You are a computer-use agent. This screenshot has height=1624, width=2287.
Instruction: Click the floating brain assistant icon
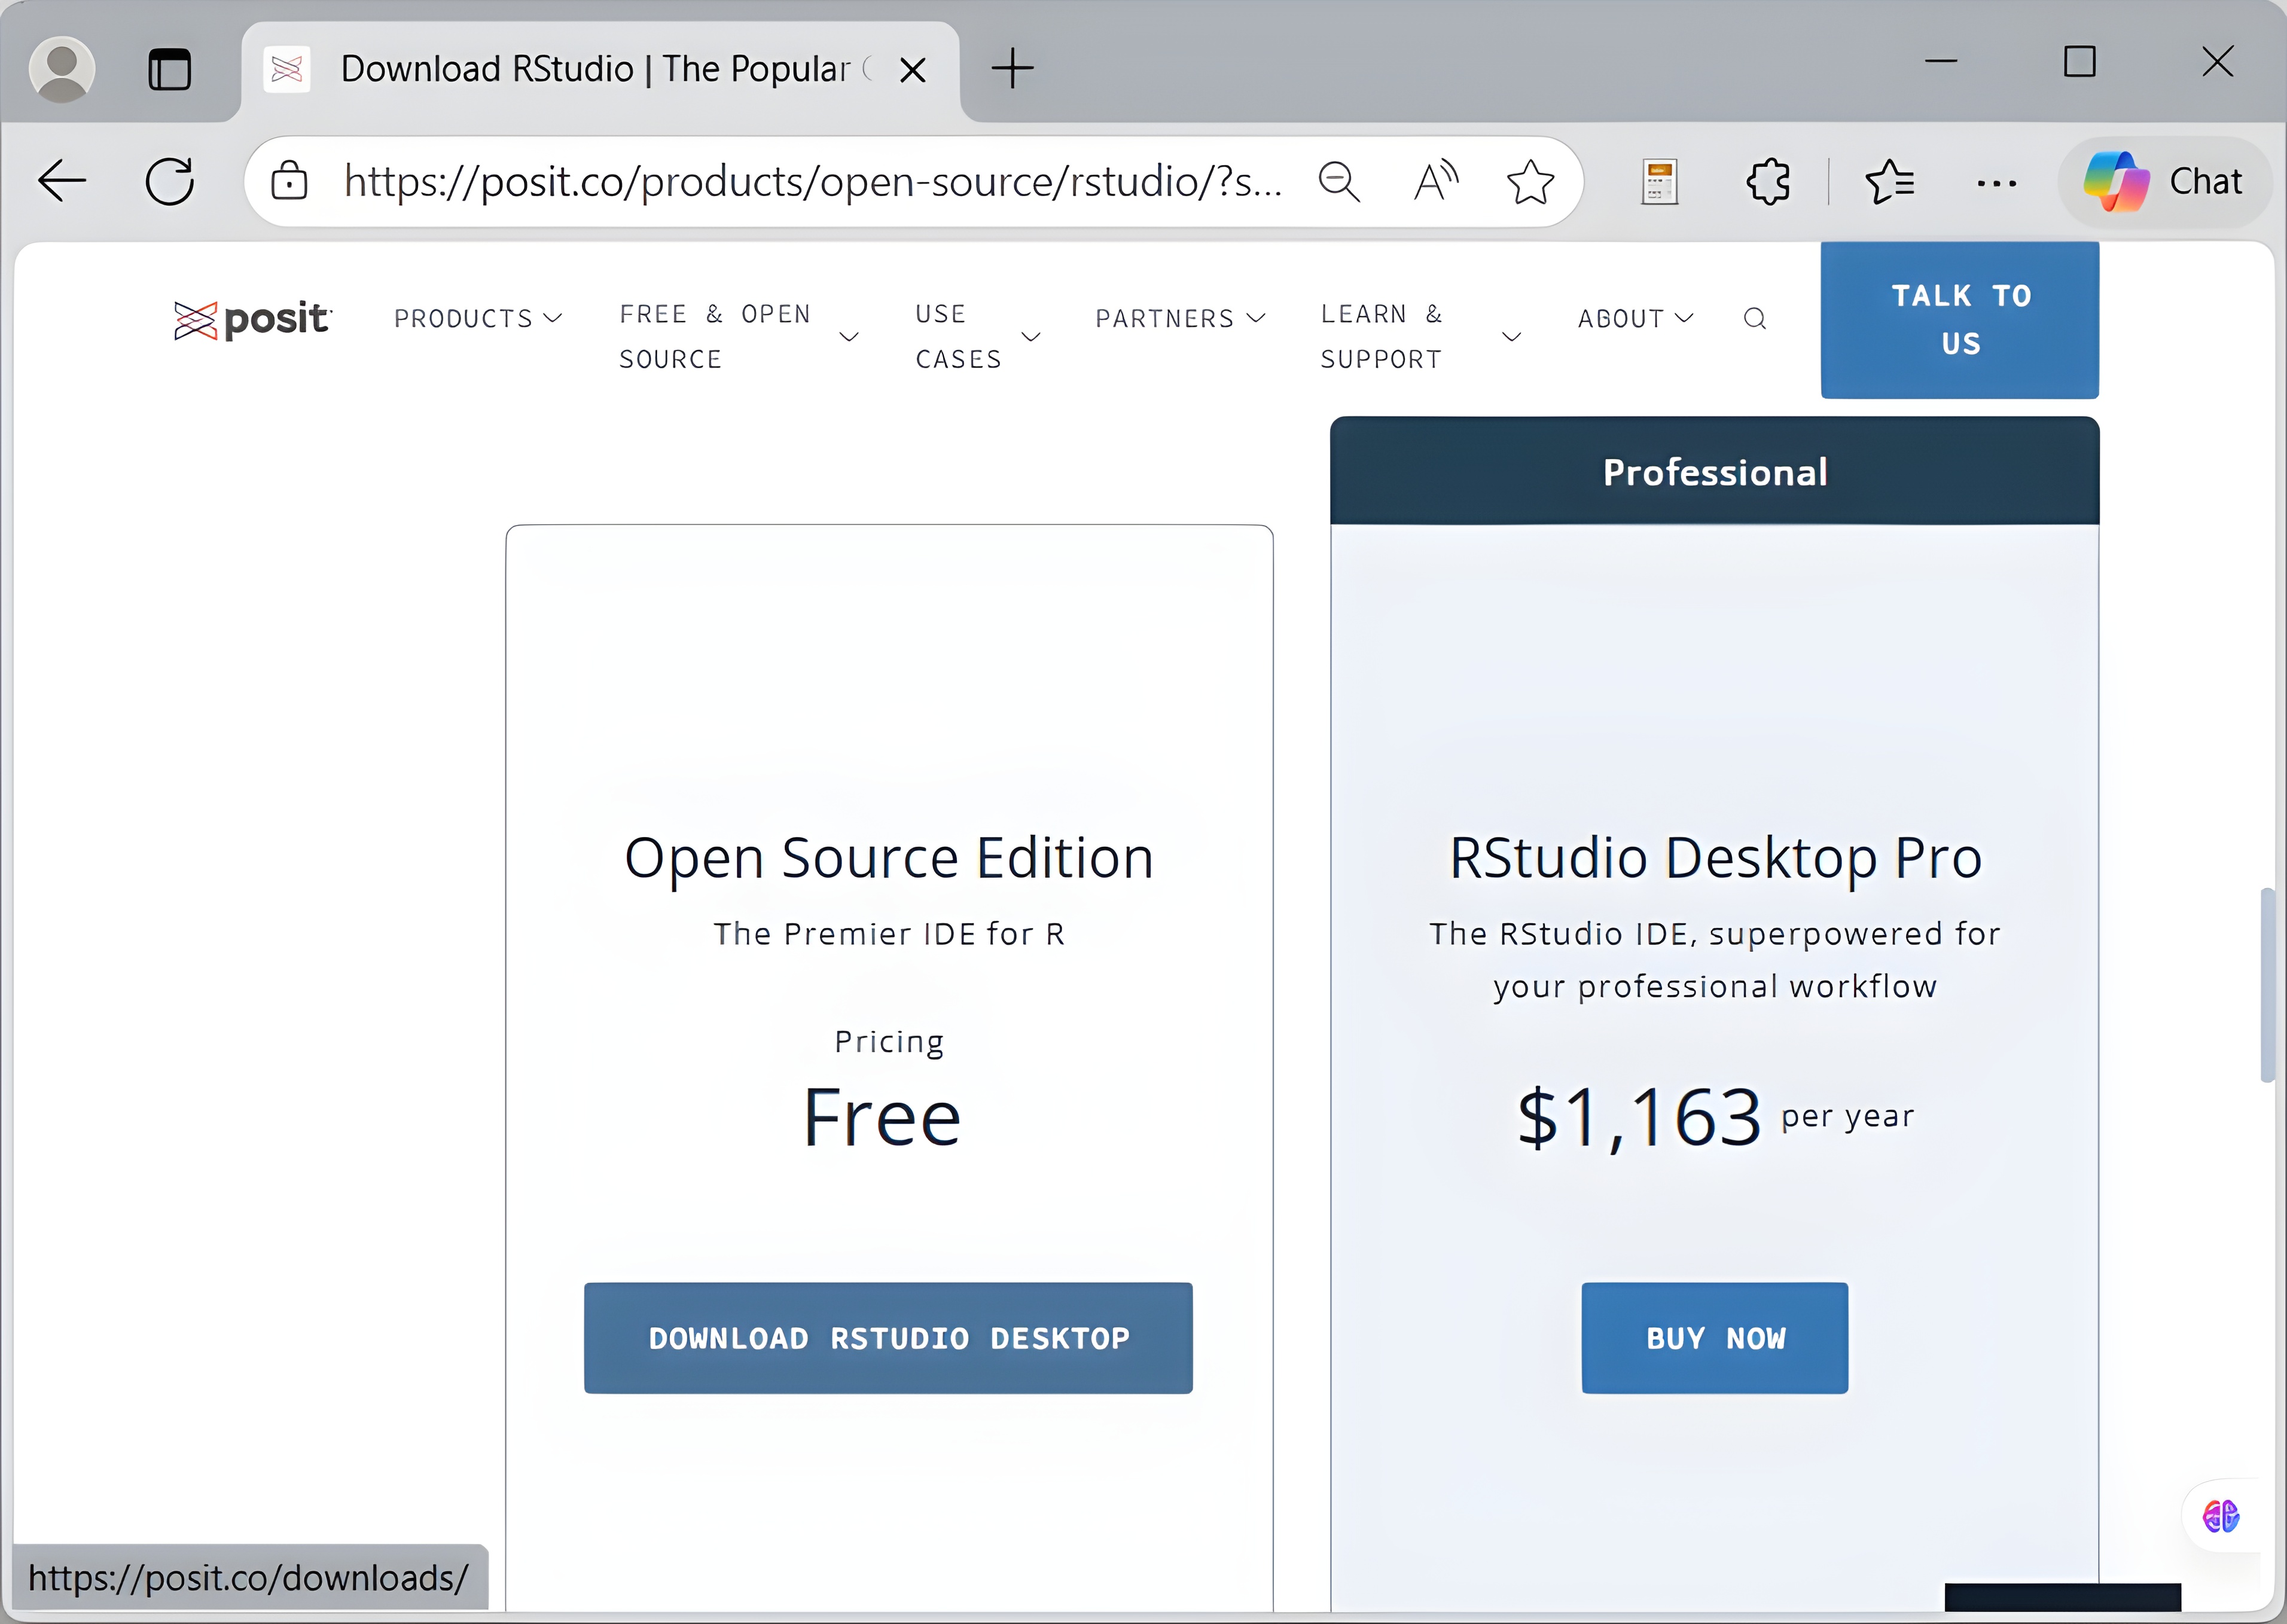point(2221,1516)
